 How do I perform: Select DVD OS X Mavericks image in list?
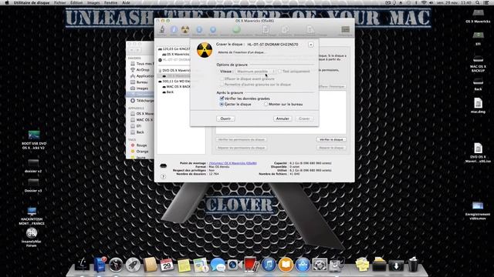[174, 70]
